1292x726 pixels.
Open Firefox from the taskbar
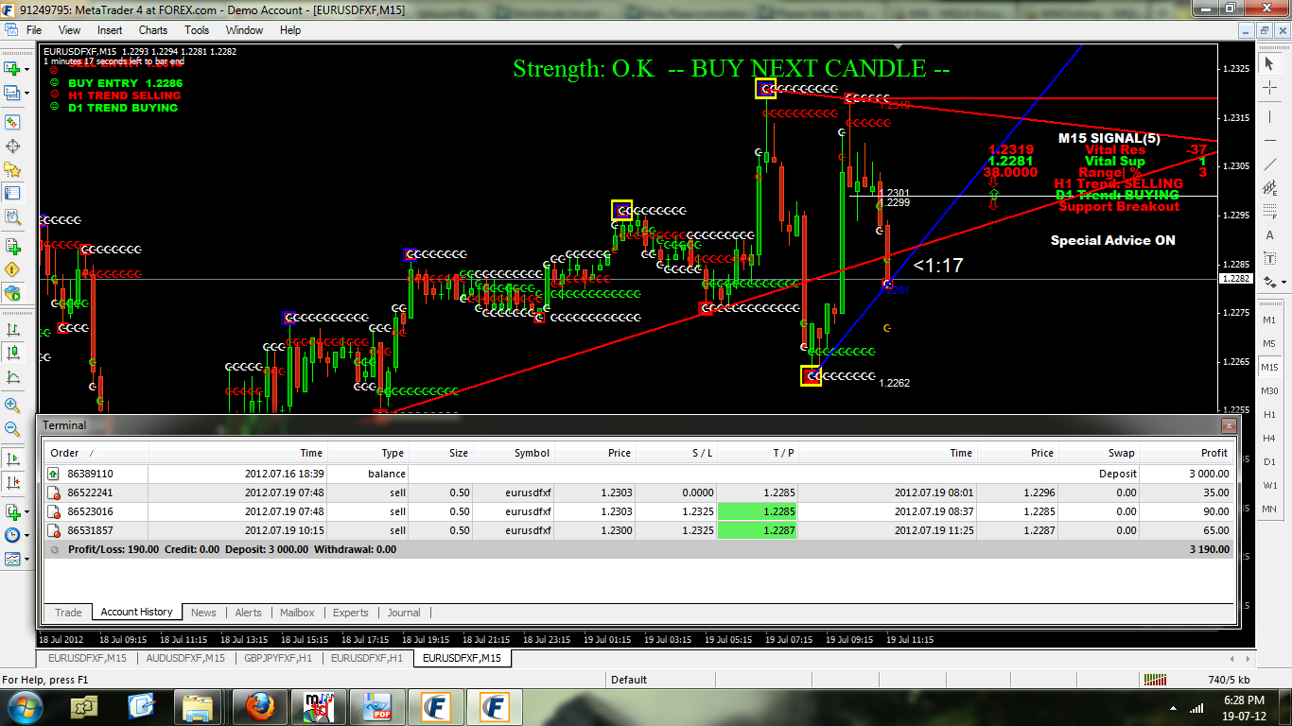coord(258,706)
